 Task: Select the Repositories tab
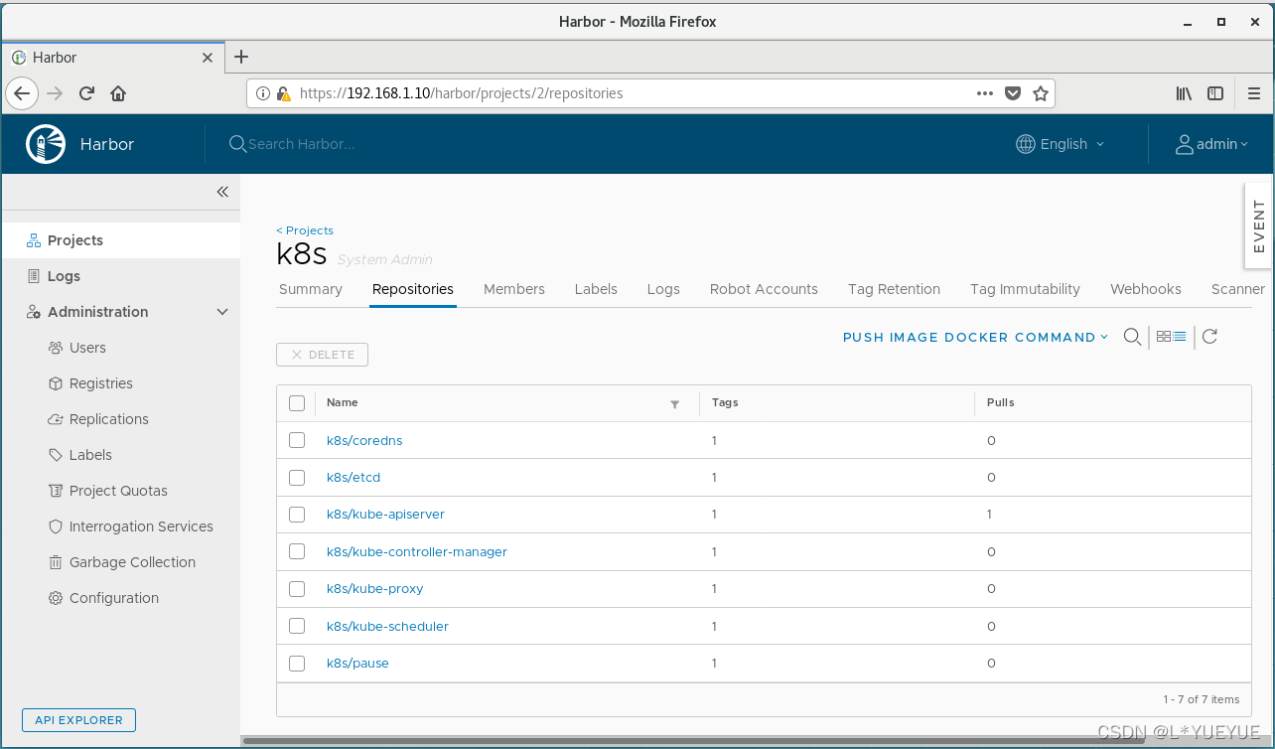pyautogui.click(x=413, y=289)
